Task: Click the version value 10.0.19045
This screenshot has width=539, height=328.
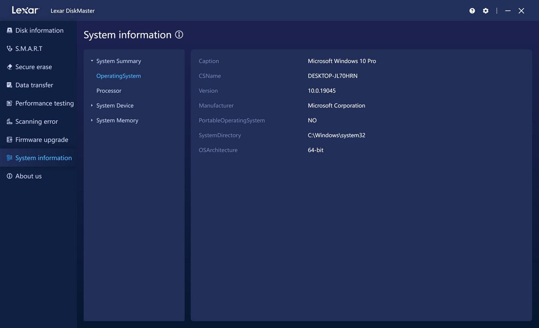Action: (x=322, y=91)
